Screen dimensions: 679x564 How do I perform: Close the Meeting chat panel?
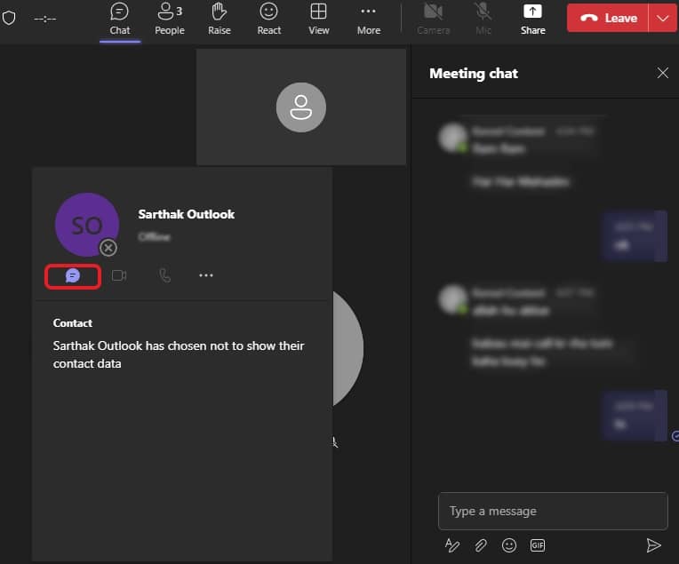[662, 73]
